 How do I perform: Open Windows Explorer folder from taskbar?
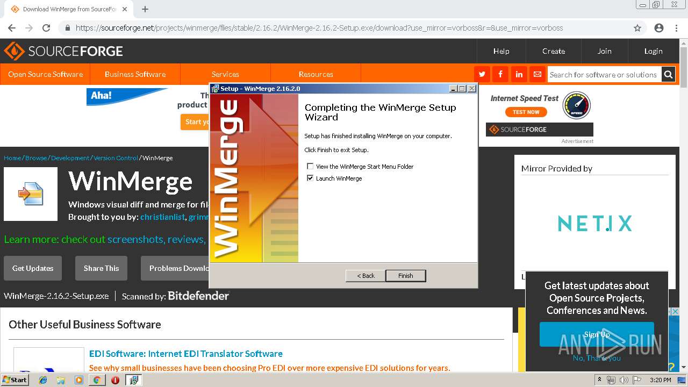(x=61, y=380)
